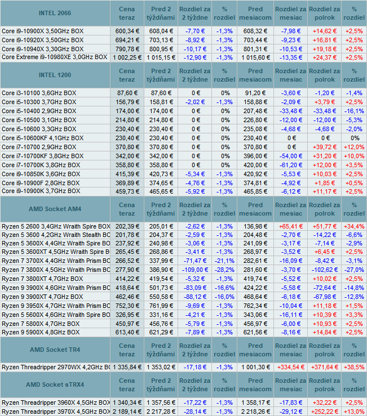Click the +39,72 € cell for i7-10700

(x=325, y=147)
